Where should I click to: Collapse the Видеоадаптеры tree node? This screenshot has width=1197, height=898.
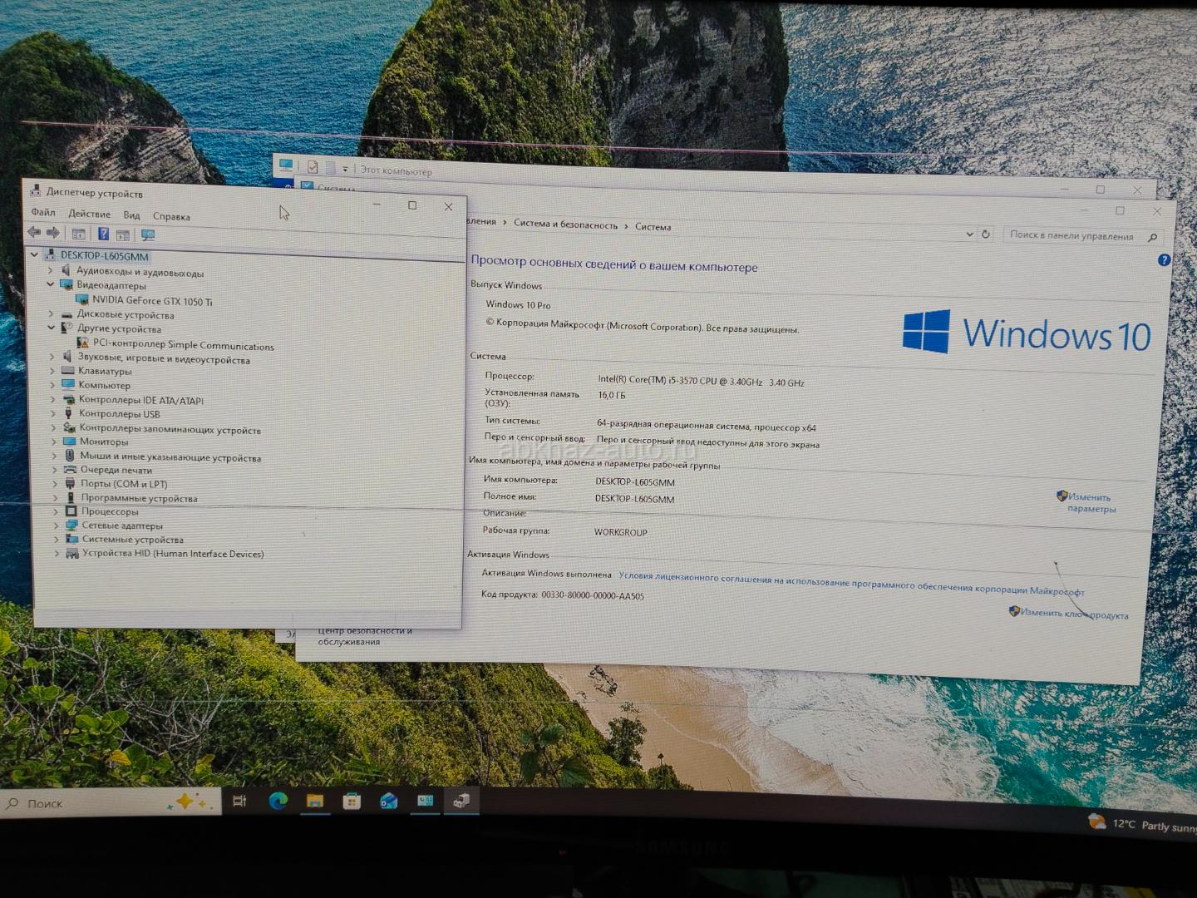coord(51,284)
